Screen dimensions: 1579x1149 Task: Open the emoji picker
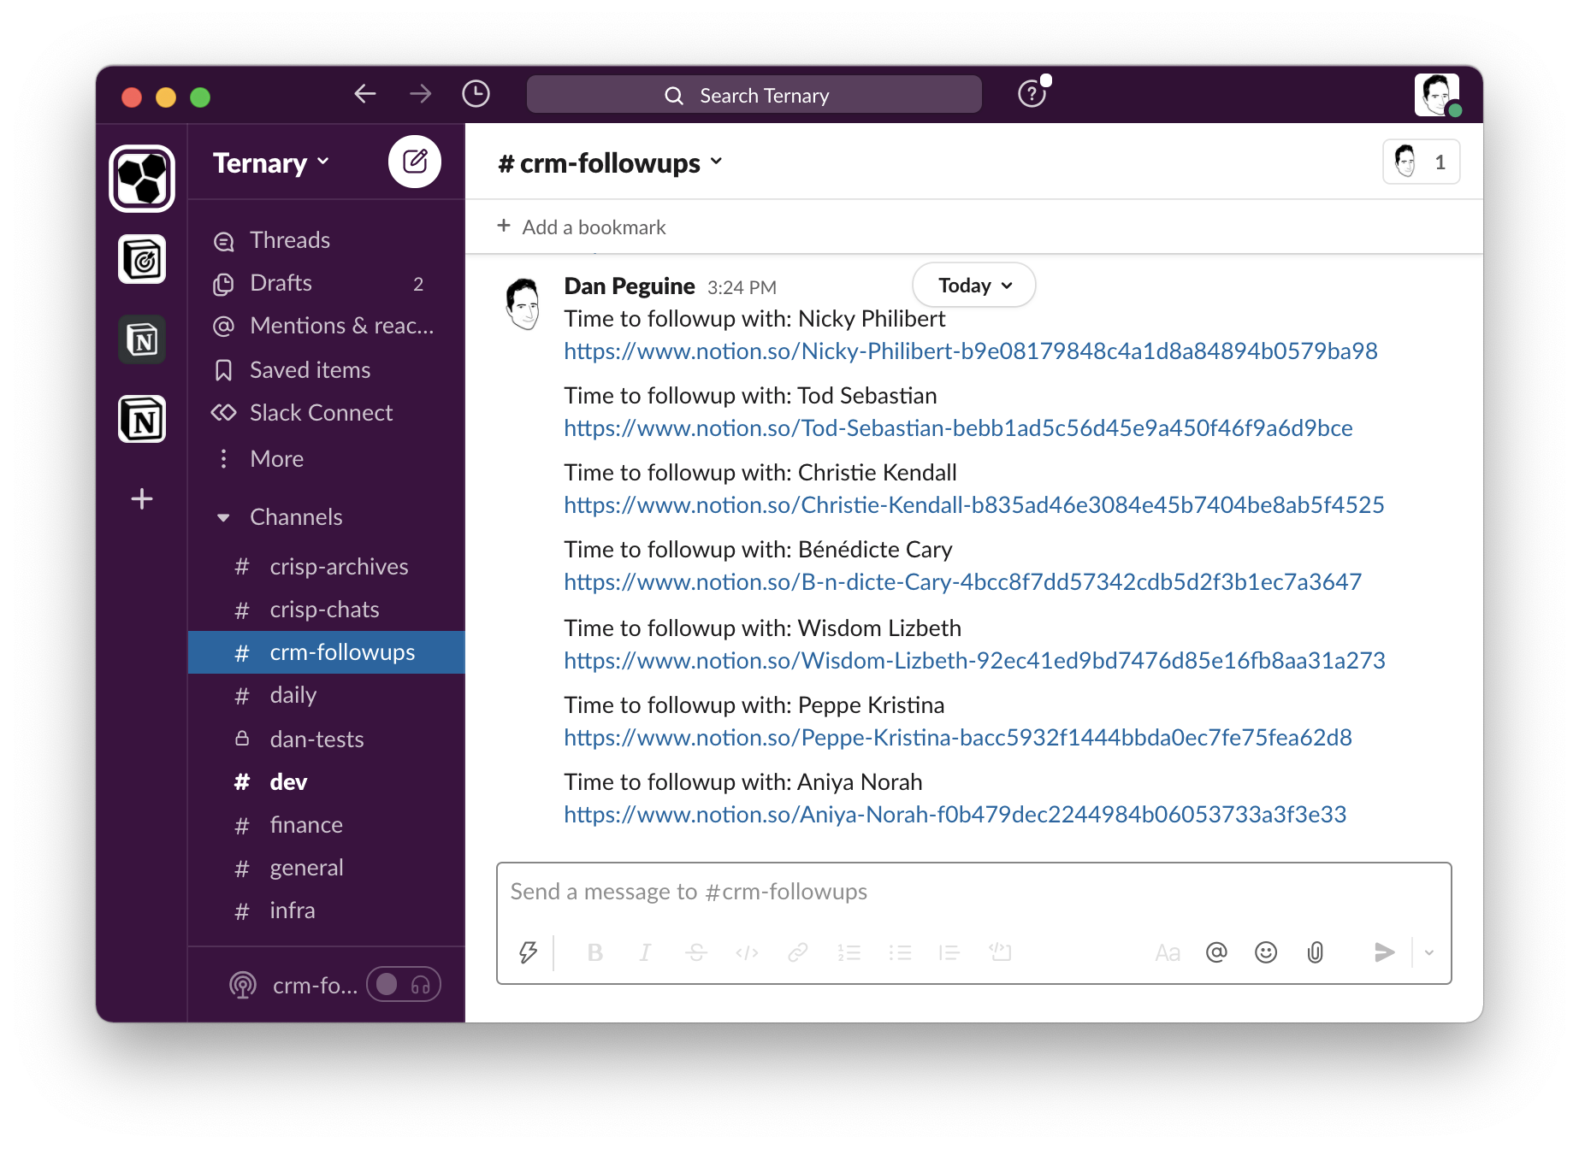1266,952
